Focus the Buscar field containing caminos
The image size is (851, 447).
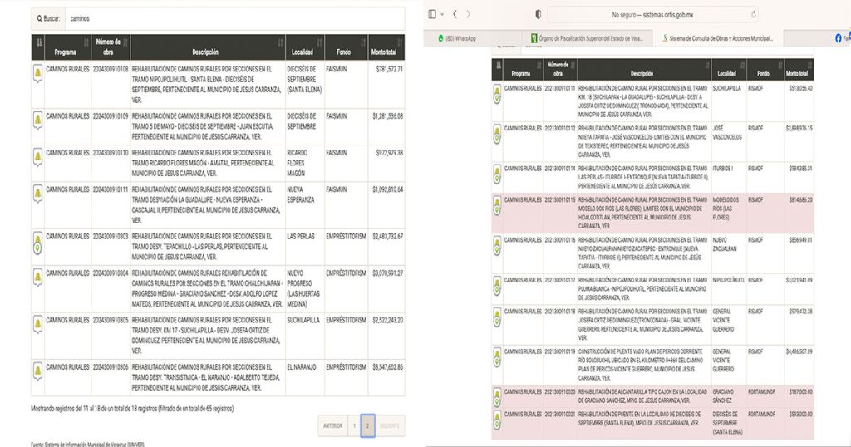tap(235, 18)
